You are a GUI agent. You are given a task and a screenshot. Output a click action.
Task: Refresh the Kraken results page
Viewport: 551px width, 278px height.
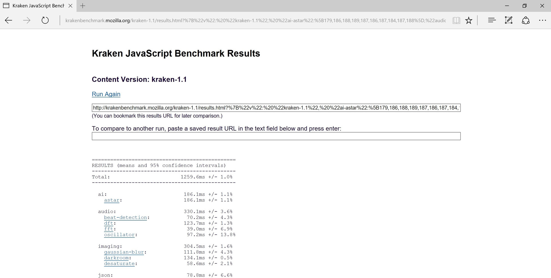[45, 20]
